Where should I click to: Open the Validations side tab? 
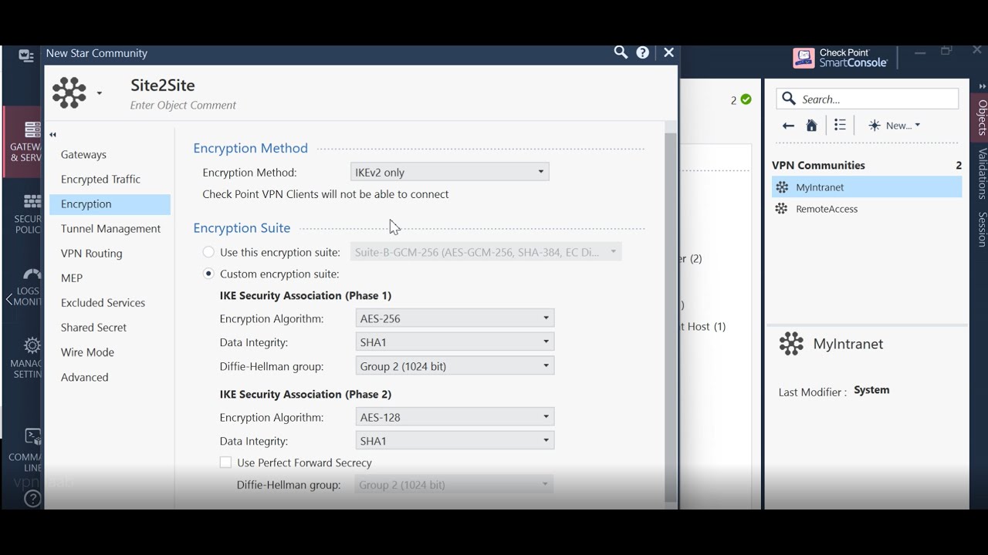pyautogui.click(x=982, y=173)
